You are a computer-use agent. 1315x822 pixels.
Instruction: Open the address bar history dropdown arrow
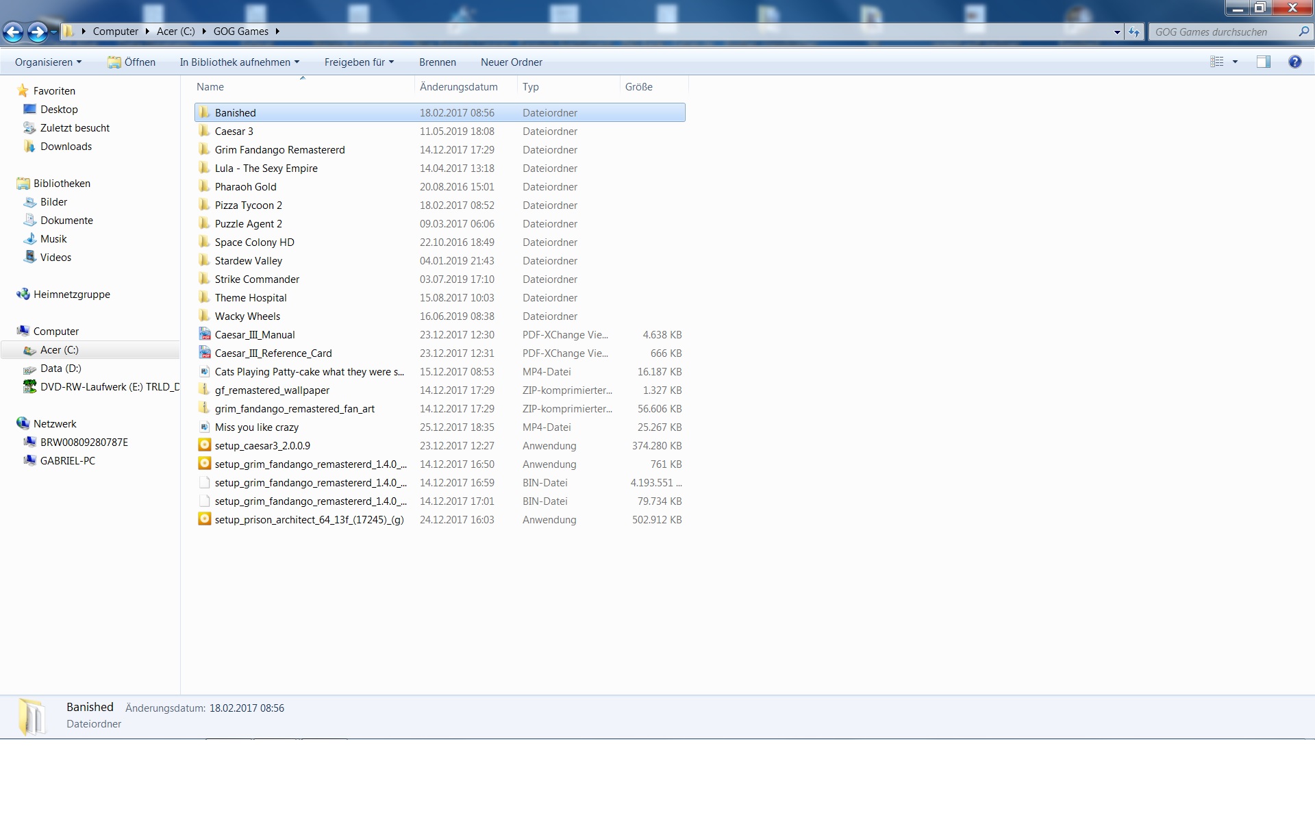click(x=1117, y=32)
